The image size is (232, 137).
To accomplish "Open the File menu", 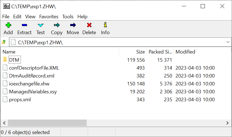I will coord(6,17).
